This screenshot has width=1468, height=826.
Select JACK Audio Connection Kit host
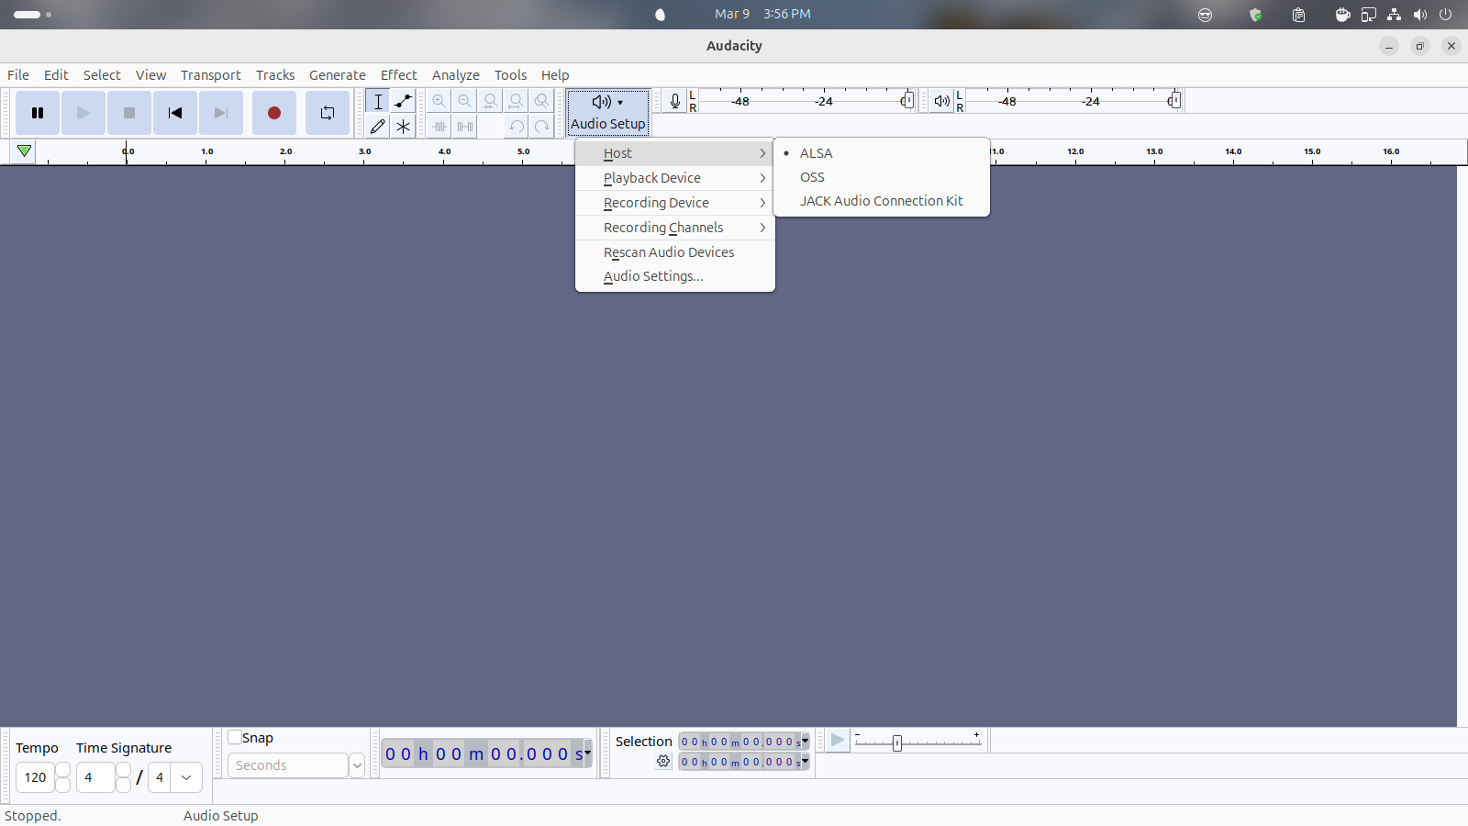881,201
